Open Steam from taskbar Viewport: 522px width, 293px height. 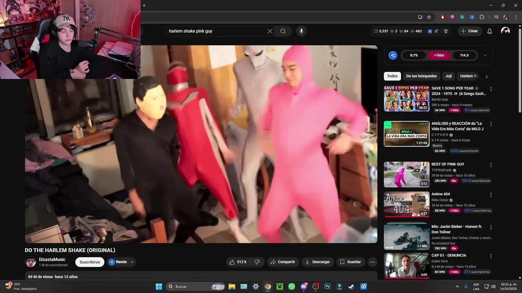(352, 286)
